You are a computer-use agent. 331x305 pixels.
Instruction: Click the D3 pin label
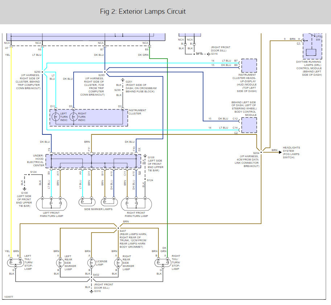[x=120, y=106]
